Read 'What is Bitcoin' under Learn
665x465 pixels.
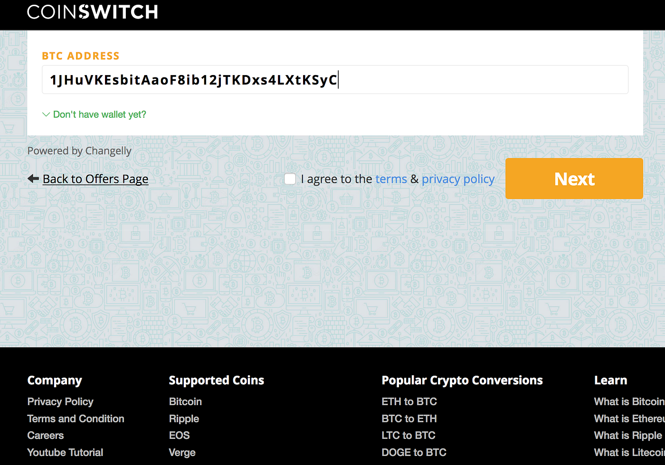click(x=629, y=402)
